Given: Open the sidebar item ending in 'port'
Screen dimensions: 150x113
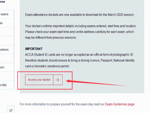Looking at the screenshot, I should (7, 67).
